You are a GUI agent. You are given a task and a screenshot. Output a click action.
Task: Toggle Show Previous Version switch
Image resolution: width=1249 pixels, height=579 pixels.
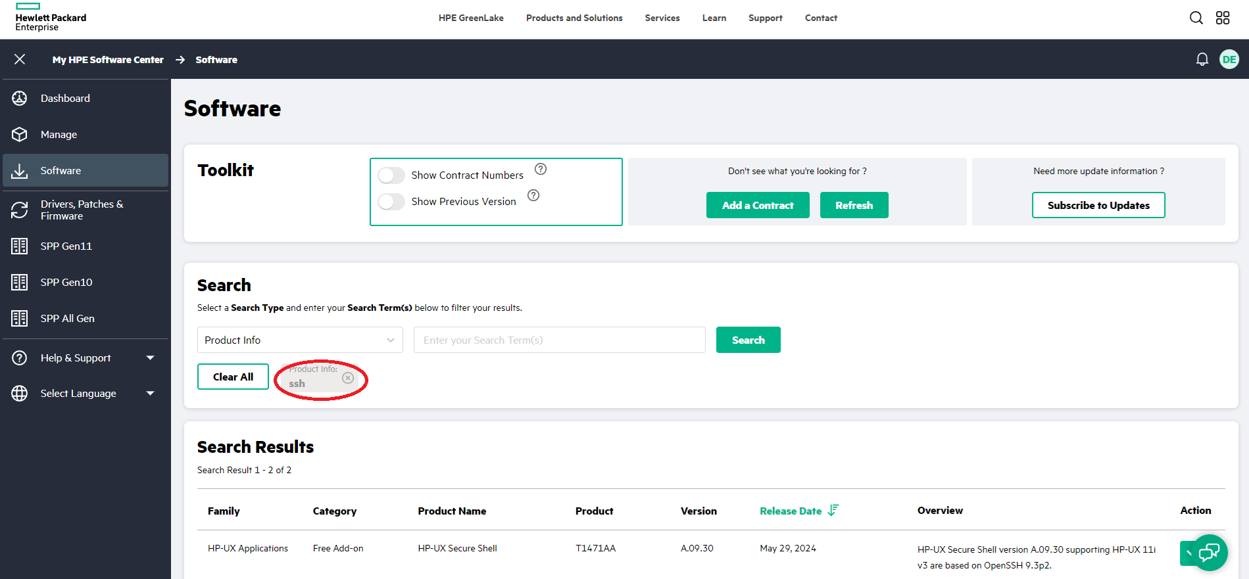(x=391, y=201)
